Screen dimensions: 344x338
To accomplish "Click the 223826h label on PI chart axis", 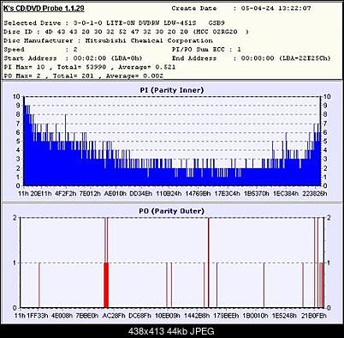I will coord(315,194).
